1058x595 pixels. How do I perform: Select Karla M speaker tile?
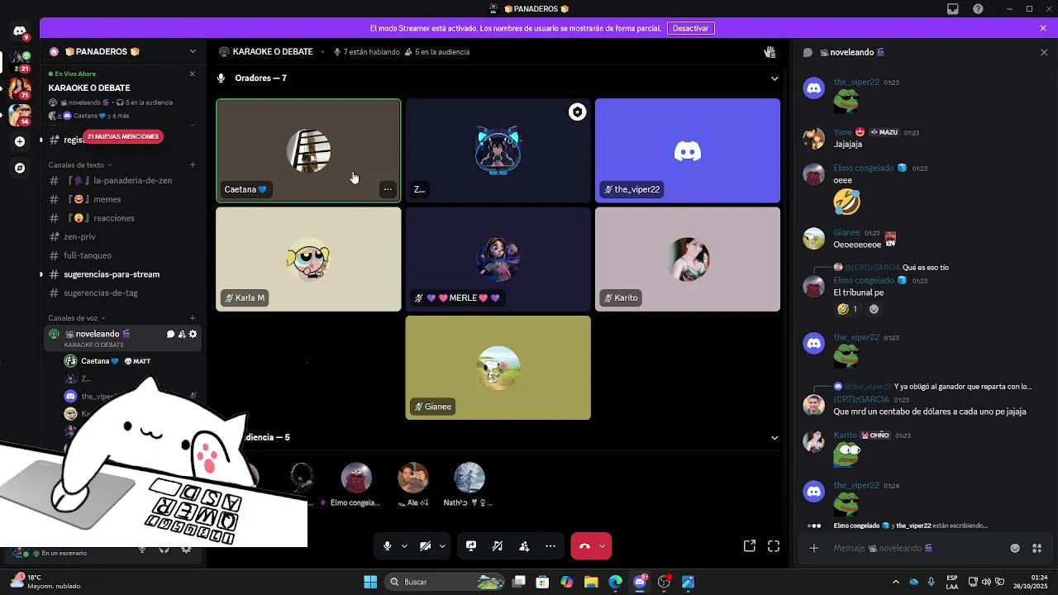[308, 259]
